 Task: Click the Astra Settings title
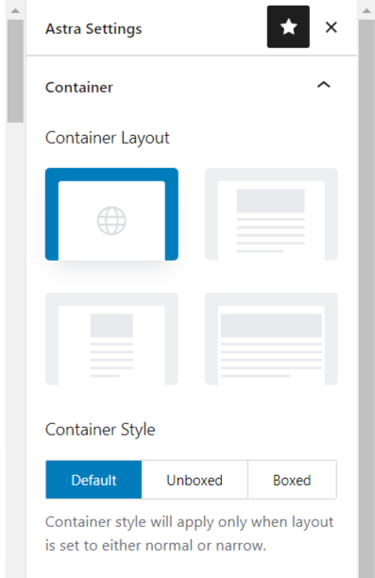coord(94,28)
